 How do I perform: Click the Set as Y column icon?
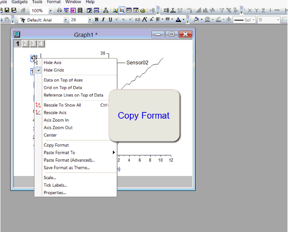257,11
